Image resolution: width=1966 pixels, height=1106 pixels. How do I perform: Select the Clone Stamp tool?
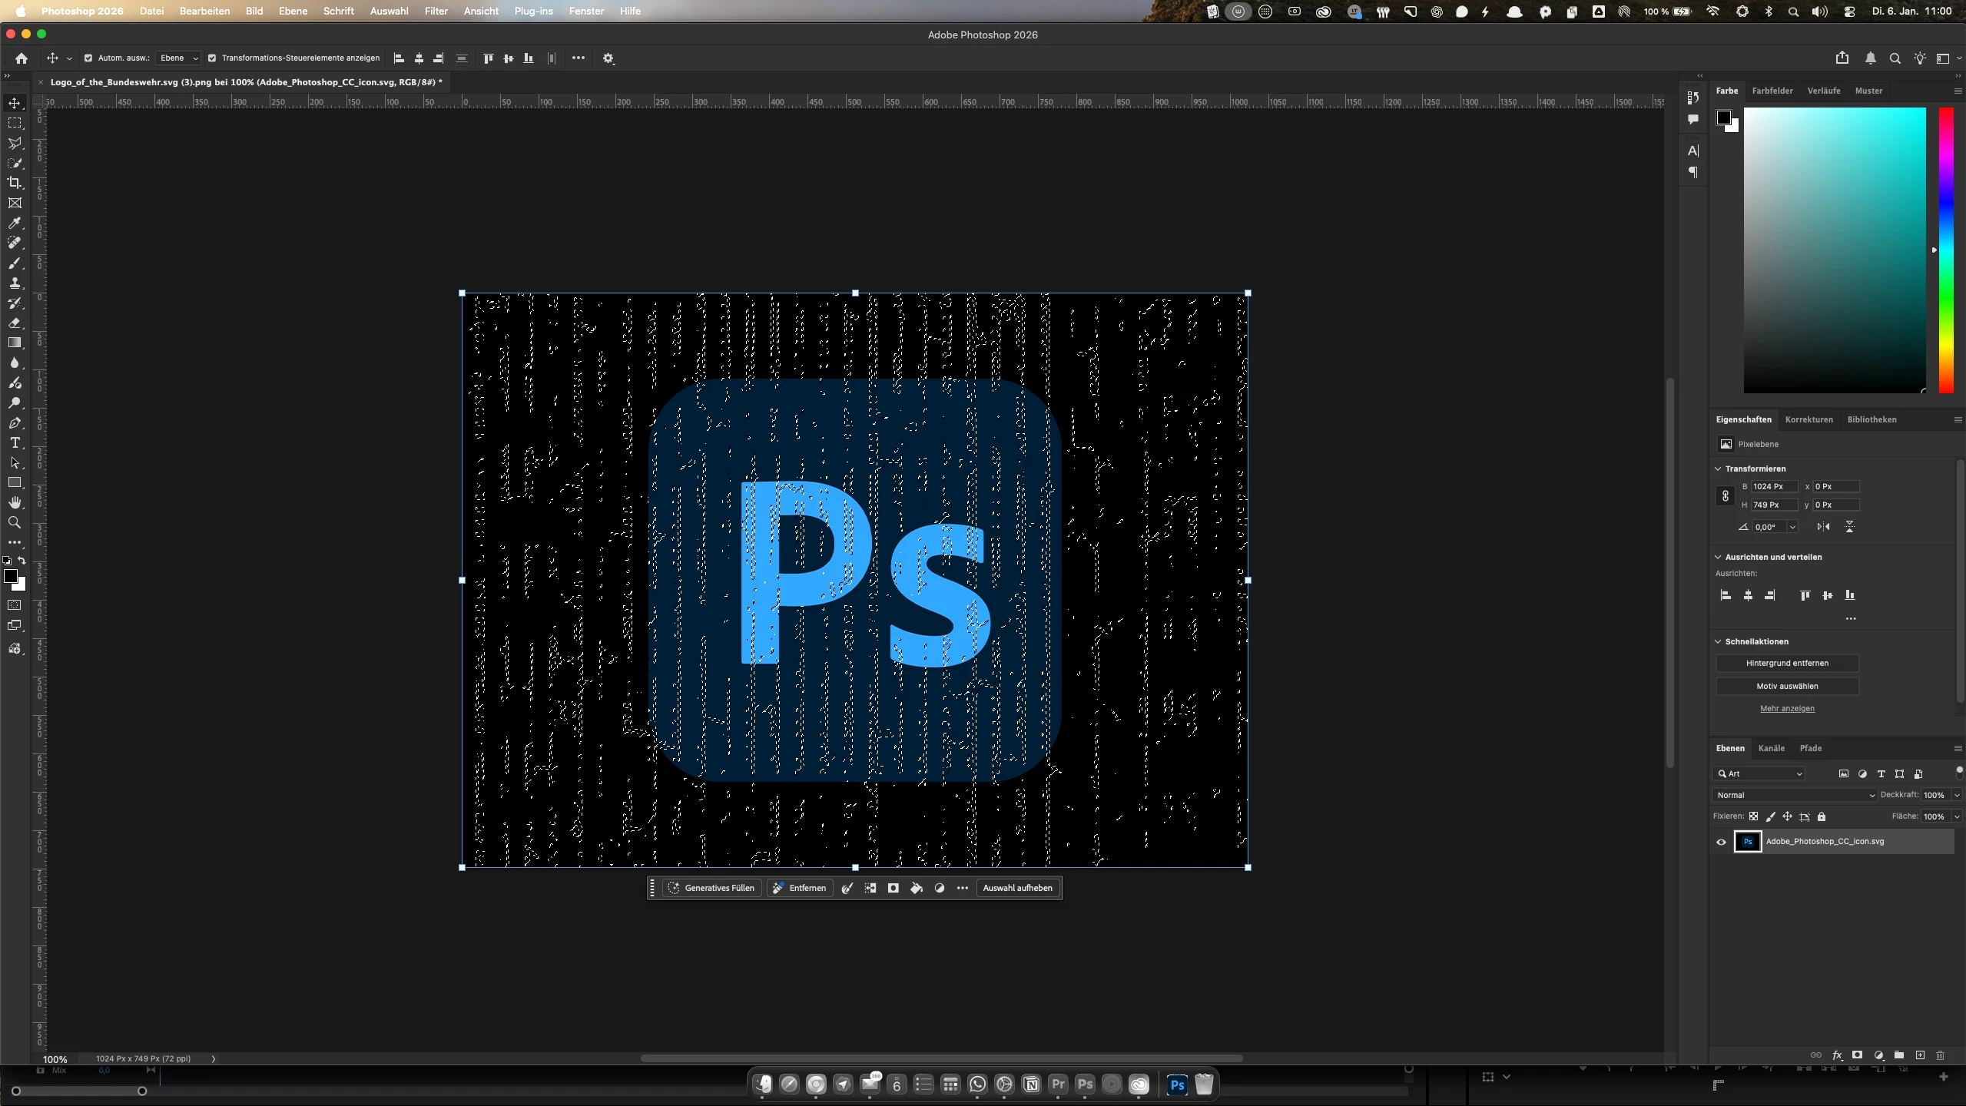(x=15, y=283)
